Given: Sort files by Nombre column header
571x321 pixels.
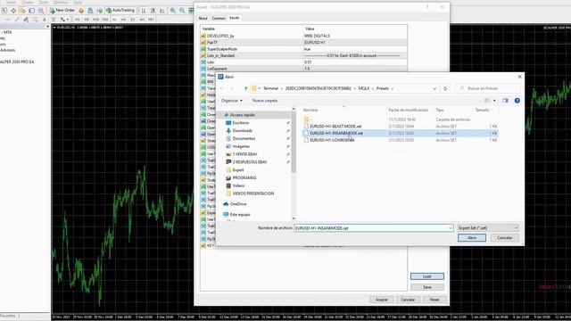Looking at the screenshot, I should pyautogui.click(x=310, y=110).
